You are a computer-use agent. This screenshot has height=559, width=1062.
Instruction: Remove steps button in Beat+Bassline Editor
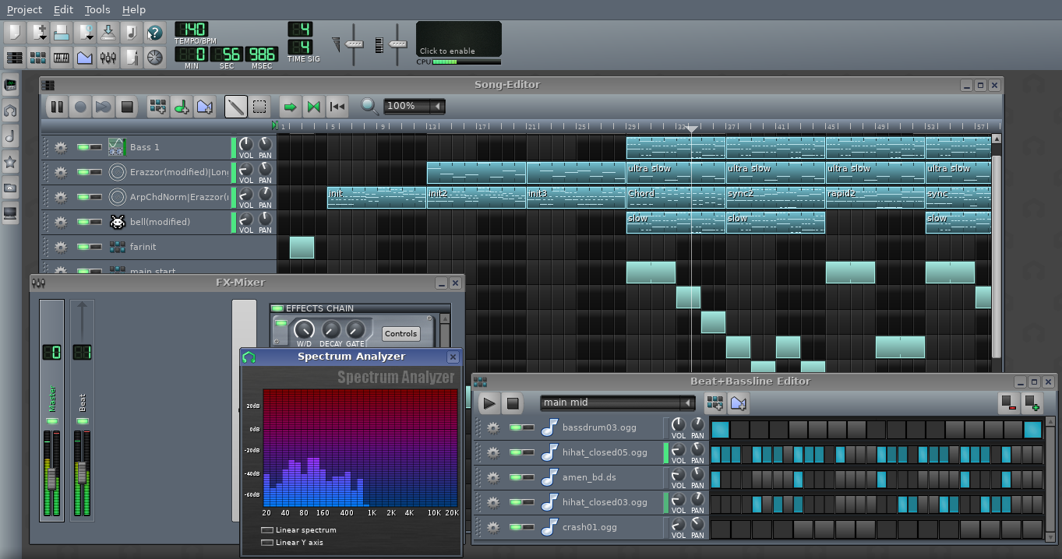[1009, 403]
